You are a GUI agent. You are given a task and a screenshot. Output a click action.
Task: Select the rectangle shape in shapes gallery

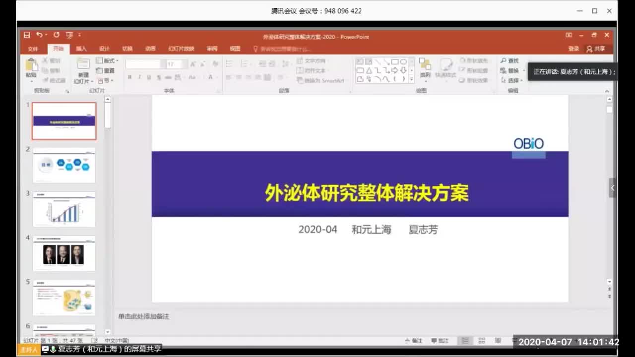click(x=395, y=61)
